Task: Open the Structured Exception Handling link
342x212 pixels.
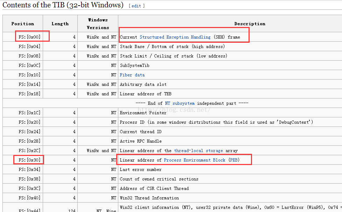Action: 175,37
